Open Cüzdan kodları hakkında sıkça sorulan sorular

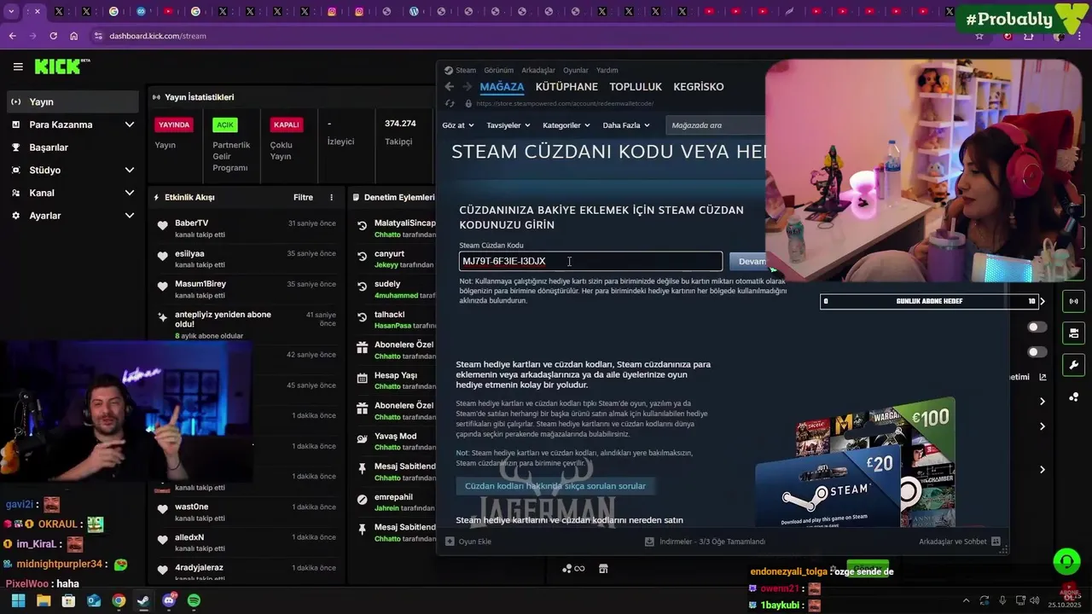pyautogui.click(x=555, y=486)
